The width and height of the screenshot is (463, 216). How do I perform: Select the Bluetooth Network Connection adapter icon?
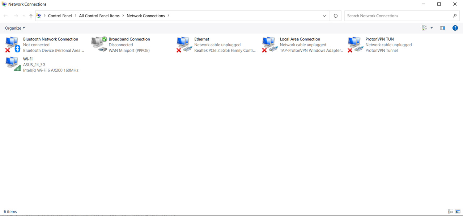pyautogui.click(x=13, y=44)
